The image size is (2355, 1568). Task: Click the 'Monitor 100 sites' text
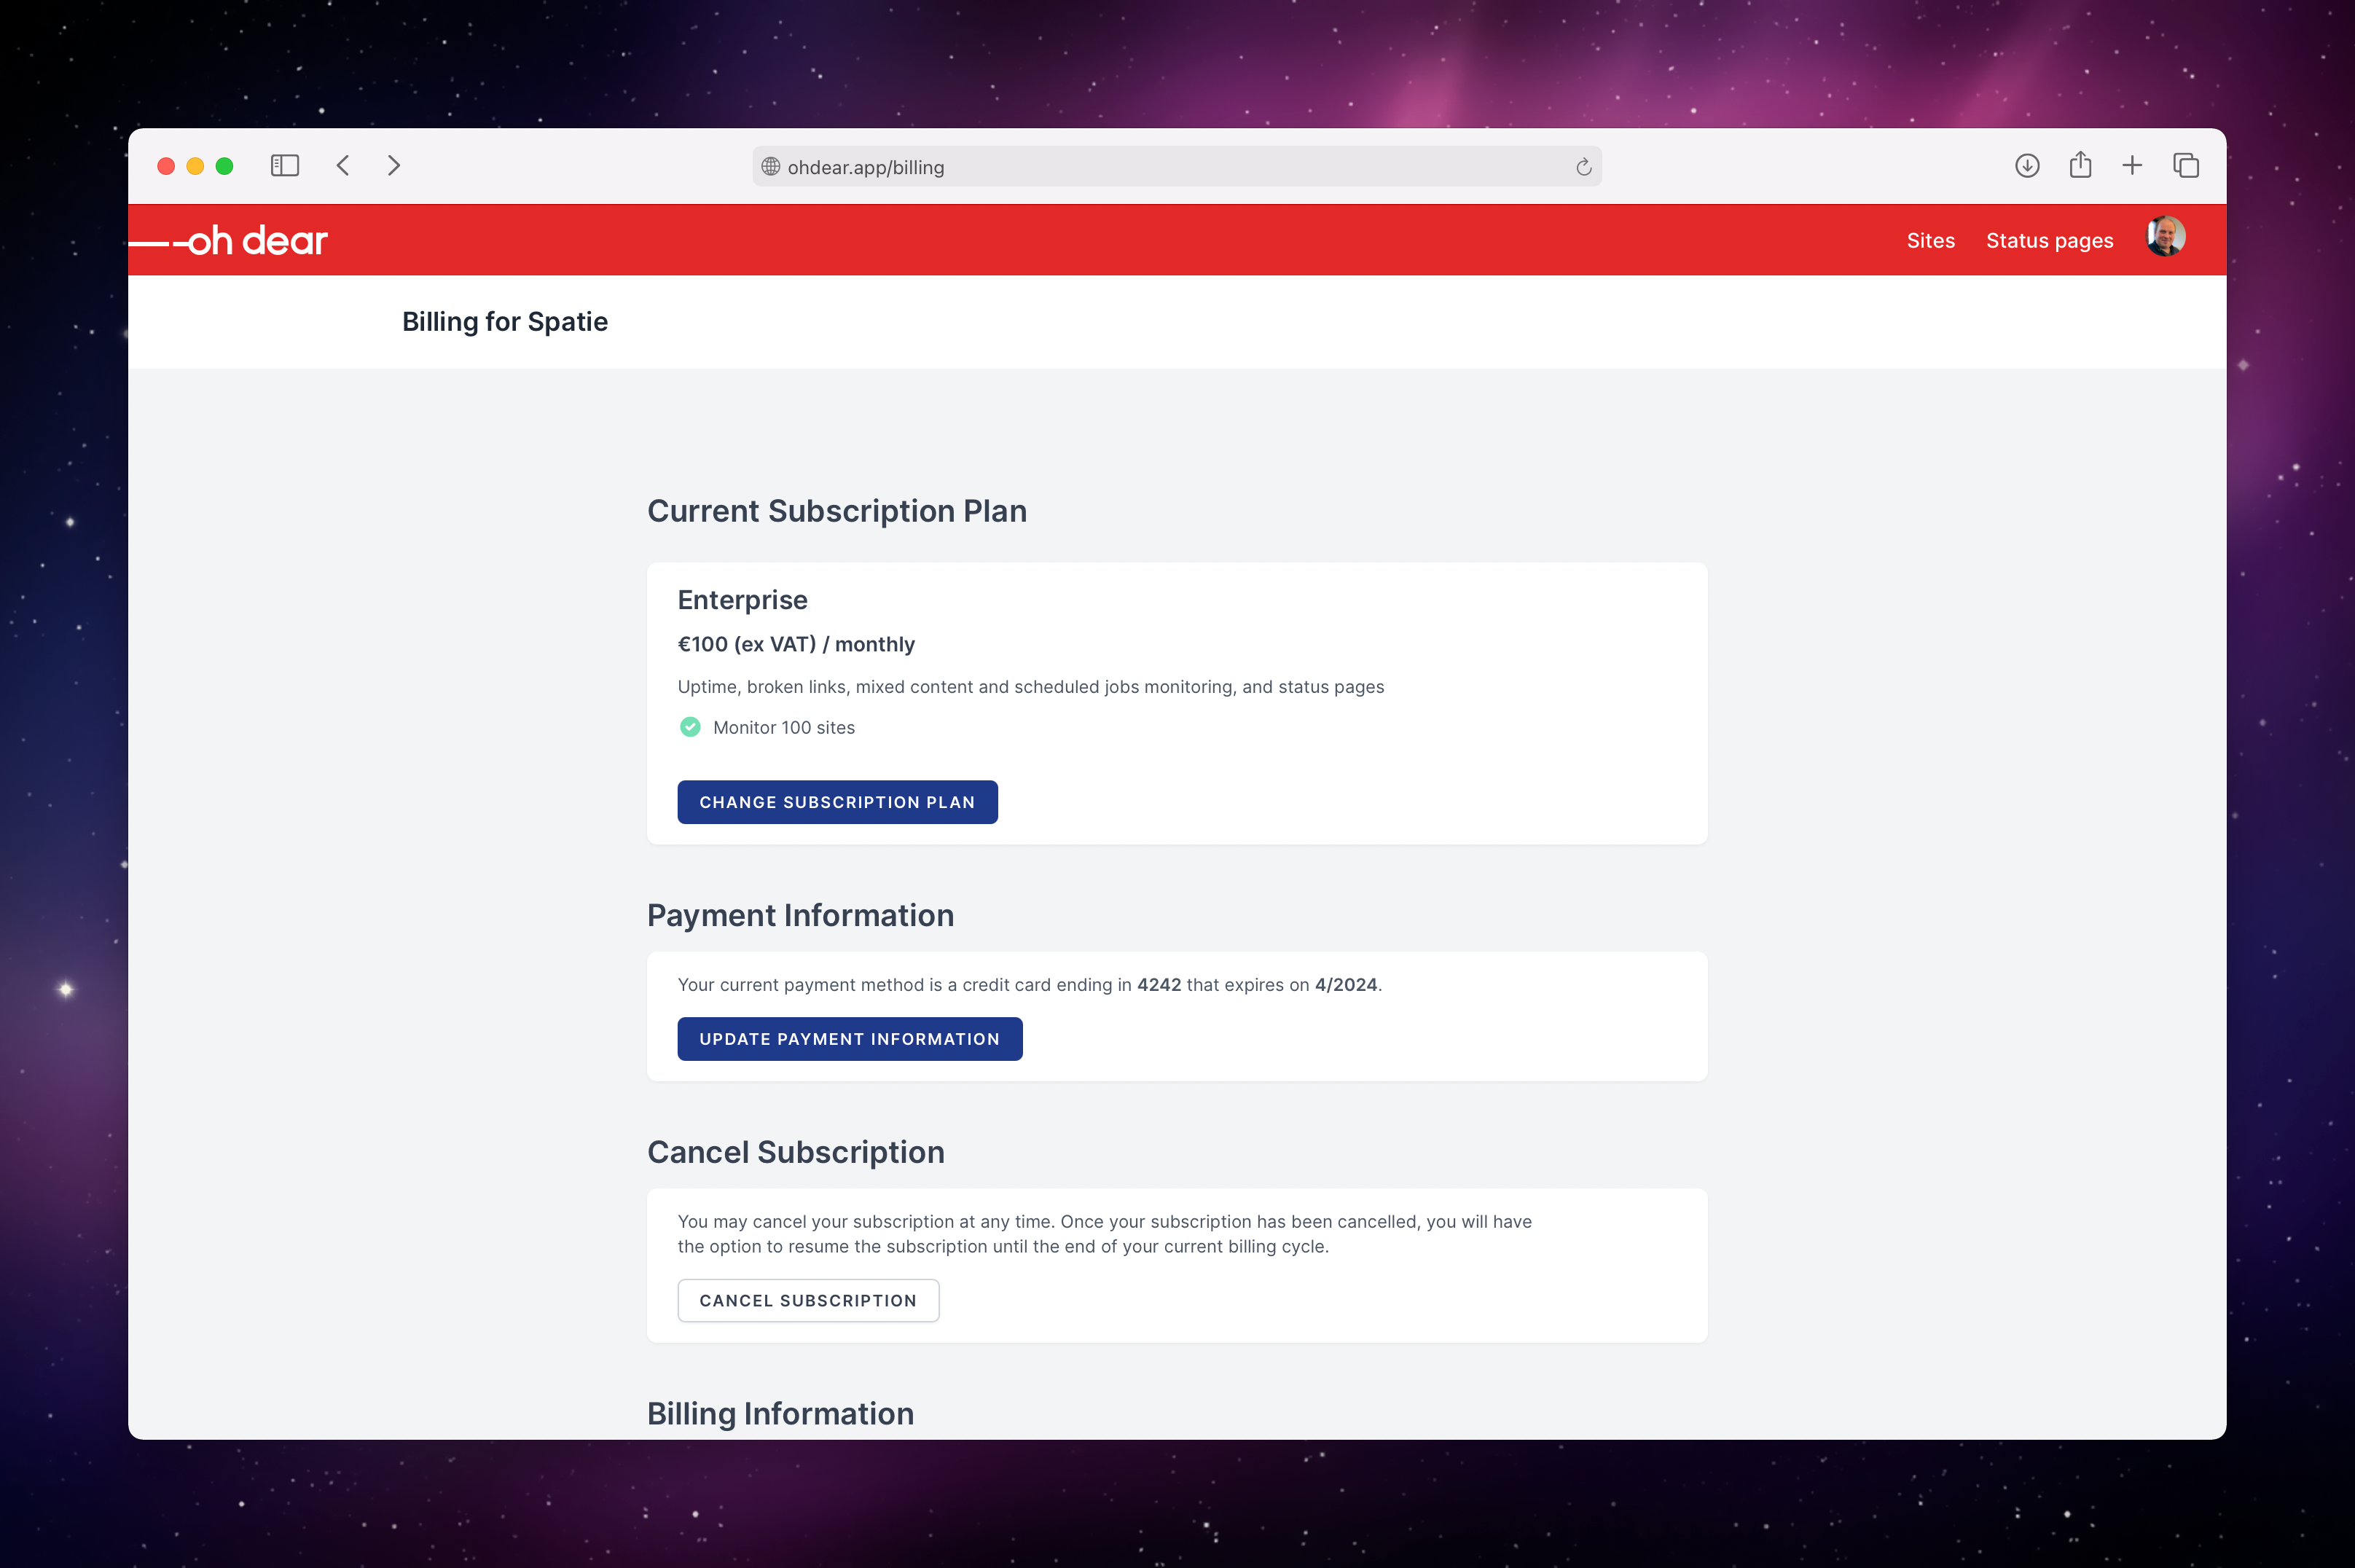784,728
